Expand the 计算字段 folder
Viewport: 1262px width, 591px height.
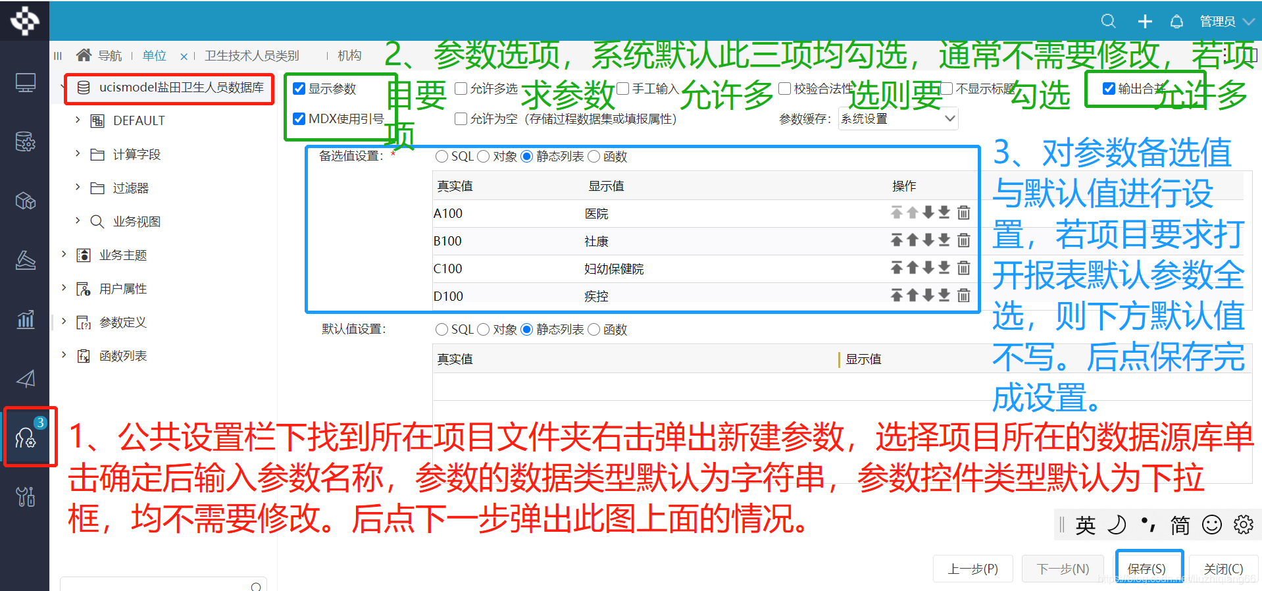(78, 153)
